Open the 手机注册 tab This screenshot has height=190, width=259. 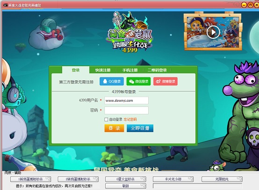point(130,70)
